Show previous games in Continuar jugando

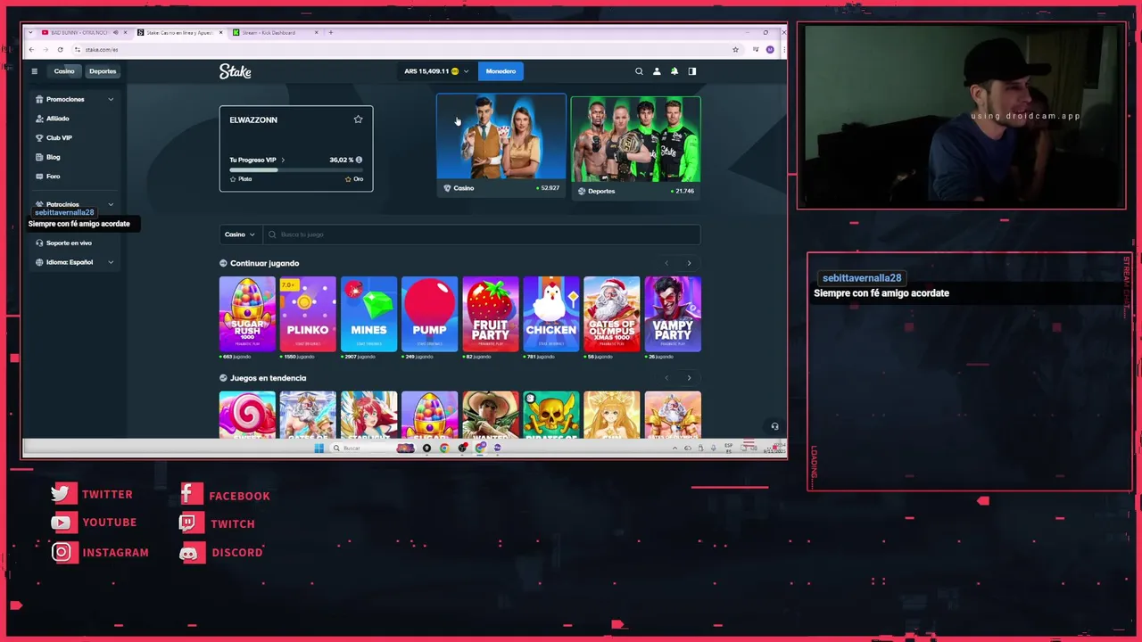[666, 263]
